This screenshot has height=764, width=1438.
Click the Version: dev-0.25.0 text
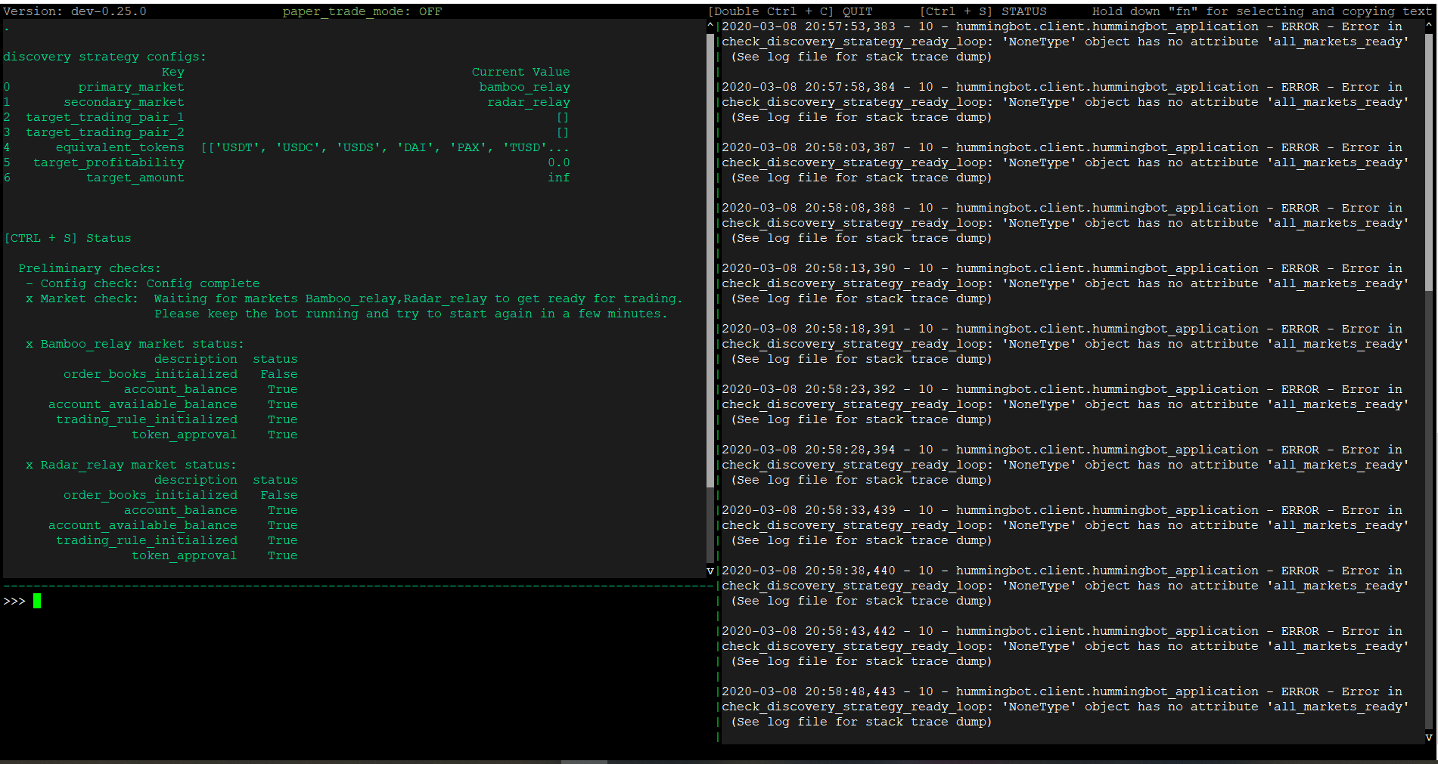(75, 11)
